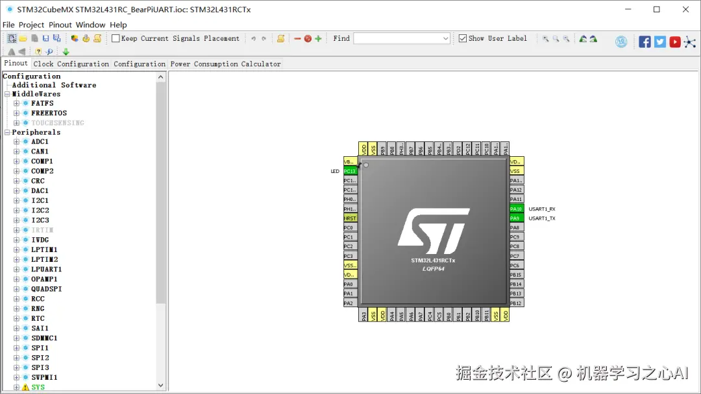Click the green download arrow icon
The height and width of the screenshot is (394, 701).
point(66,52)
